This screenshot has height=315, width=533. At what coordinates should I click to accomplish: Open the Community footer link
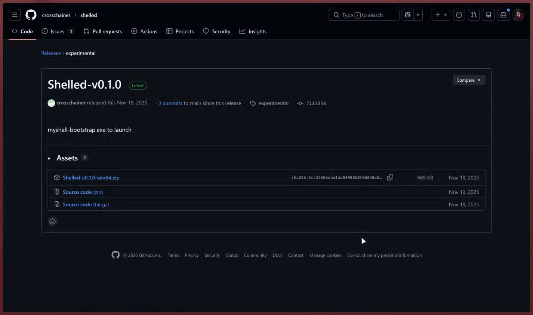tap(255, 255)
